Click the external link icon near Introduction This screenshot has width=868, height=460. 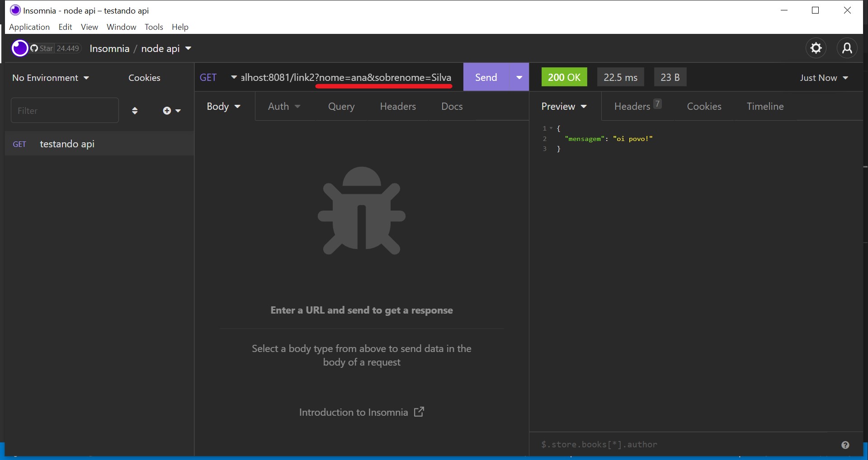419,412
